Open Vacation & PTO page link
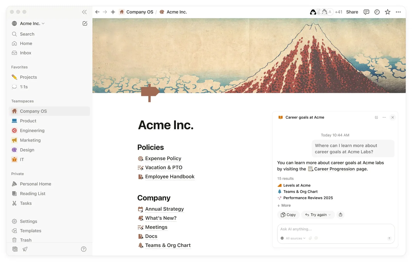This screenshot has height=262, width=412. [160, 168]
